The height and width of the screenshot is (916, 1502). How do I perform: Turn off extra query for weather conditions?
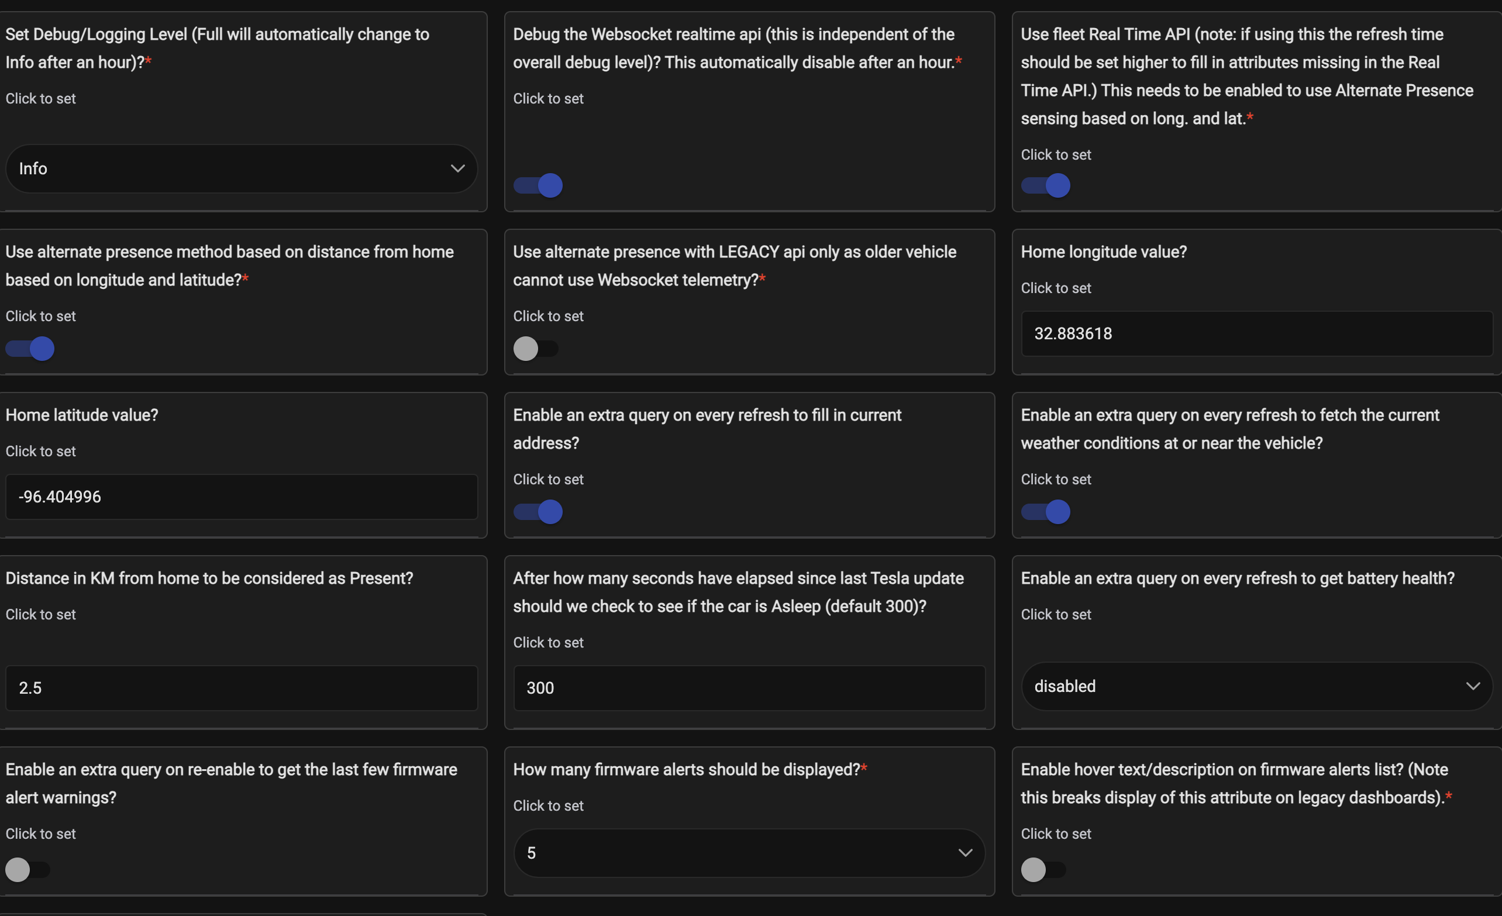[x=1045, y=512]
